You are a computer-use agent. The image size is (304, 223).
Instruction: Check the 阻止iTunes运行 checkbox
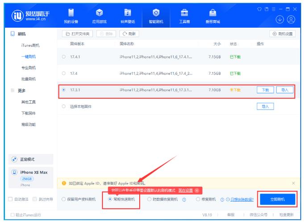point(12,215)
